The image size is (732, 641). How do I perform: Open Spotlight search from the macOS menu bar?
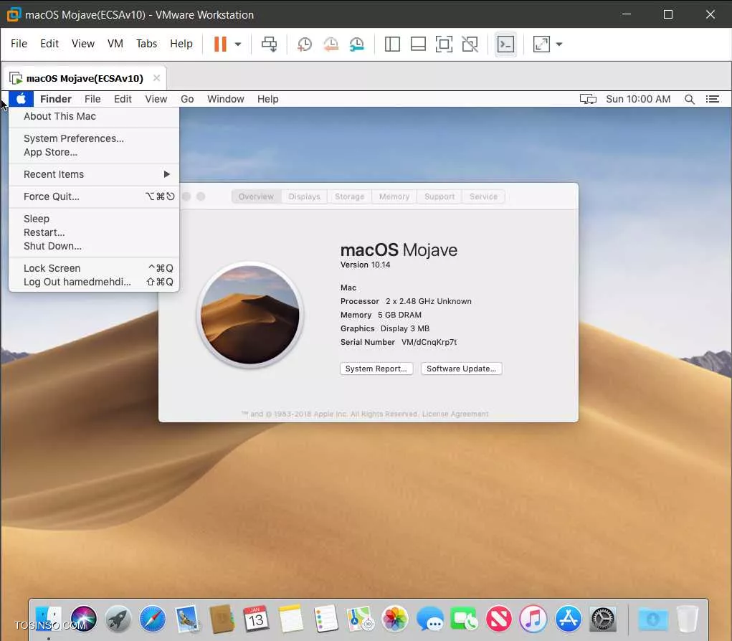click(689, 99)
